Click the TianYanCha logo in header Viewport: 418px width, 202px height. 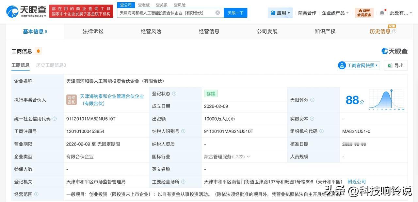tap(26, 11)
